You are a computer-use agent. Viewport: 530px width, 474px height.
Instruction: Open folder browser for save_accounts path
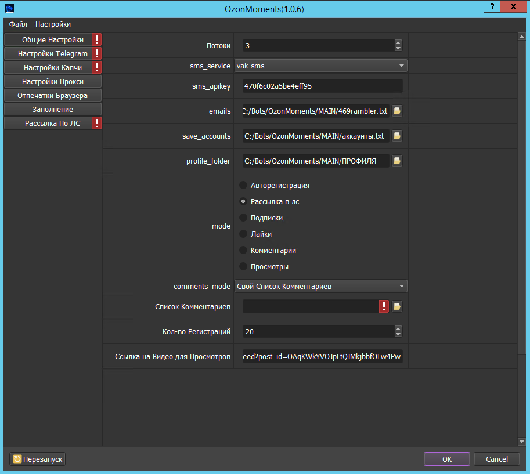click(397, 136)
